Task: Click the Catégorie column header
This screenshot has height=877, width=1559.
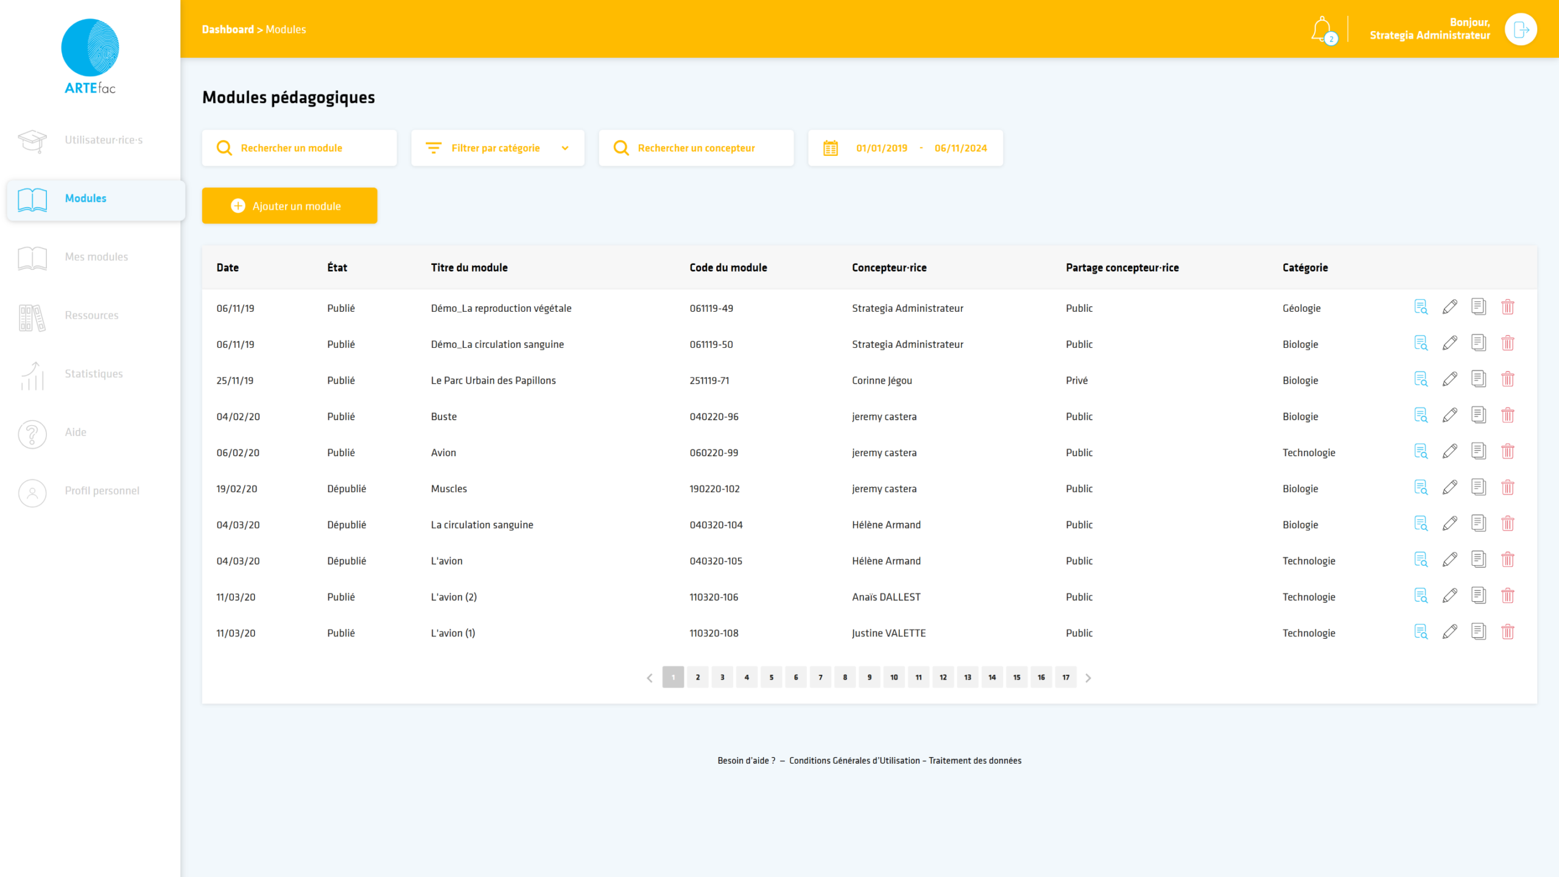Action: (1305, 267)
